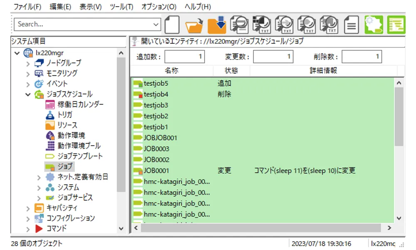416x250 pixels.
Task: Click the 変更 status in JOB0001 row
Action: [225, 171]
